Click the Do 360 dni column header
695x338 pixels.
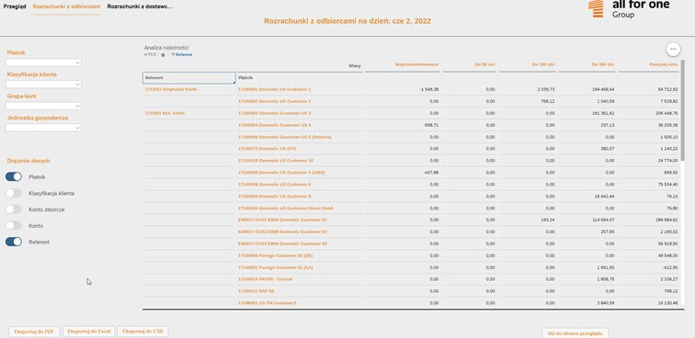pyautogui.click(x=603, y=64)
